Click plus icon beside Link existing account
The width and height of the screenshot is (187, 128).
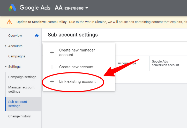[52, 81]
